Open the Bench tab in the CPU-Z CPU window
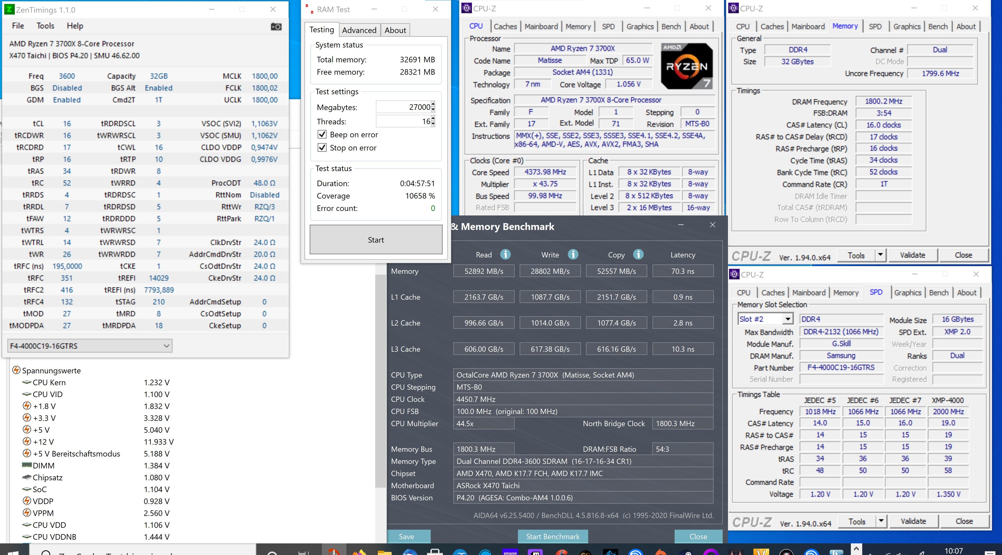The width and height of the screenshot is (1002, 555). click(x=671, y=26)
